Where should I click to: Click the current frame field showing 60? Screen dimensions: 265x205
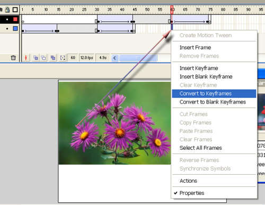(73, 58)
